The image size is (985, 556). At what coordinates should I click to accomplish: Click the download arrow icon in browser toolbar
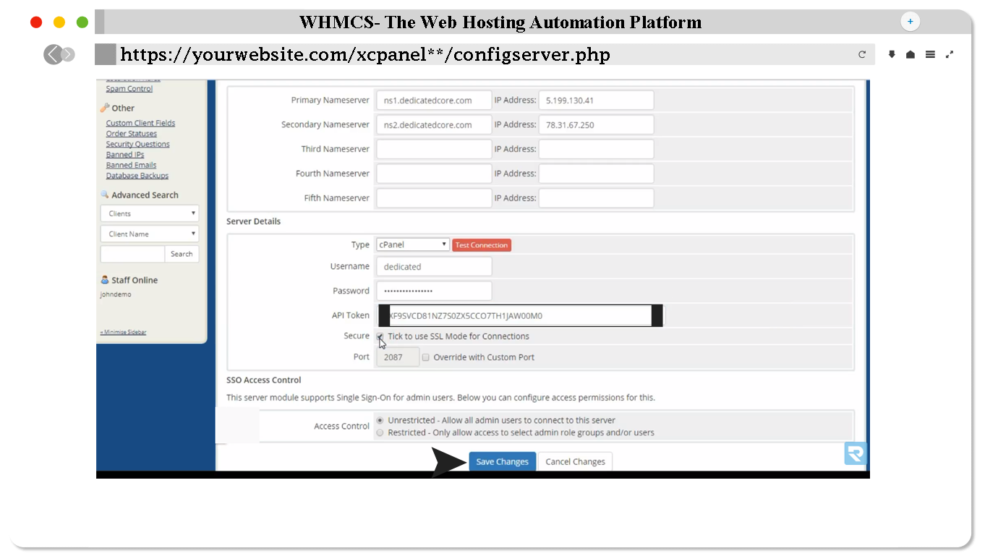[892, 54]
